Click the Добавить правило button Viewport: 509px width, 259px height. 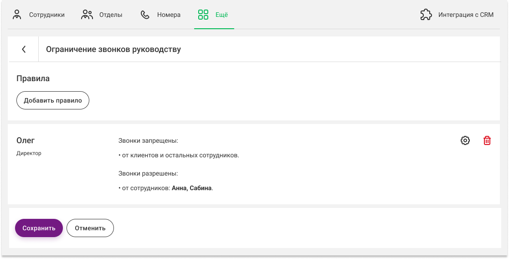coord(53,100)
